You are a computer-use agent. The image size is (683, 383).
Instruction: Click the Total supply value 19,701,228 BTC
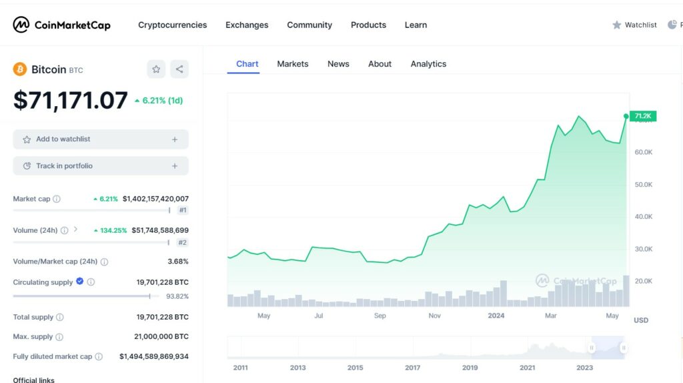(x=163, y=317)
